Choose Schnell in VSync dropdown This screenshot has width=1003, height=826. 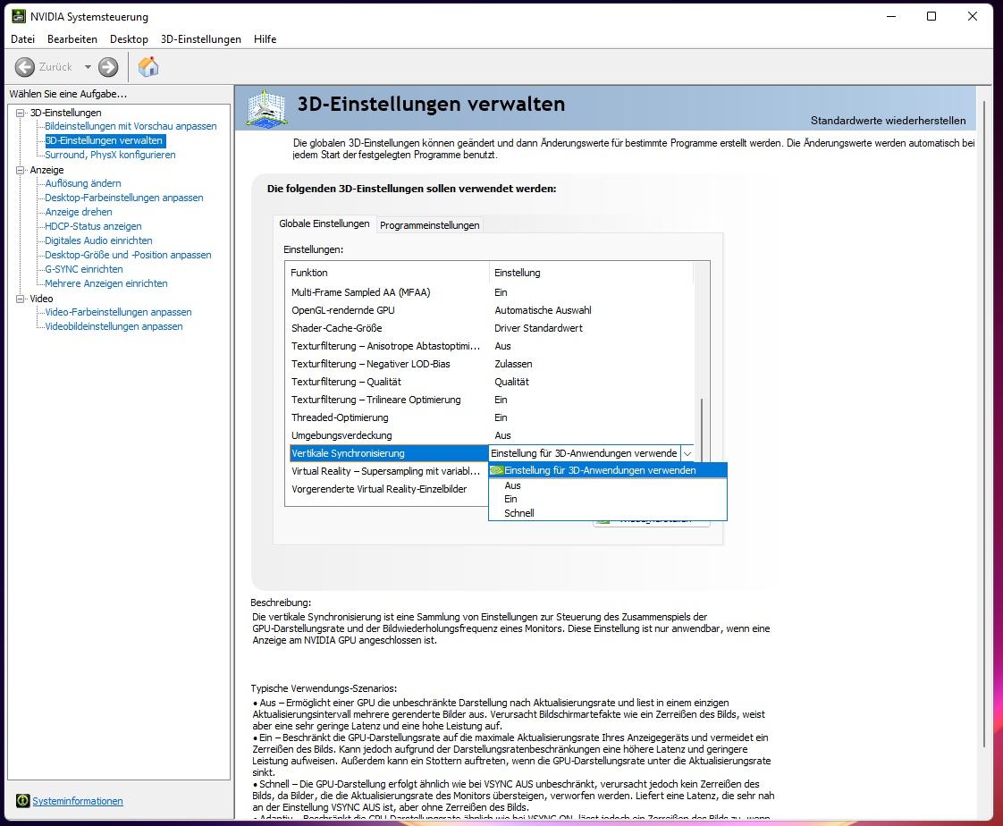click(608, 513)
